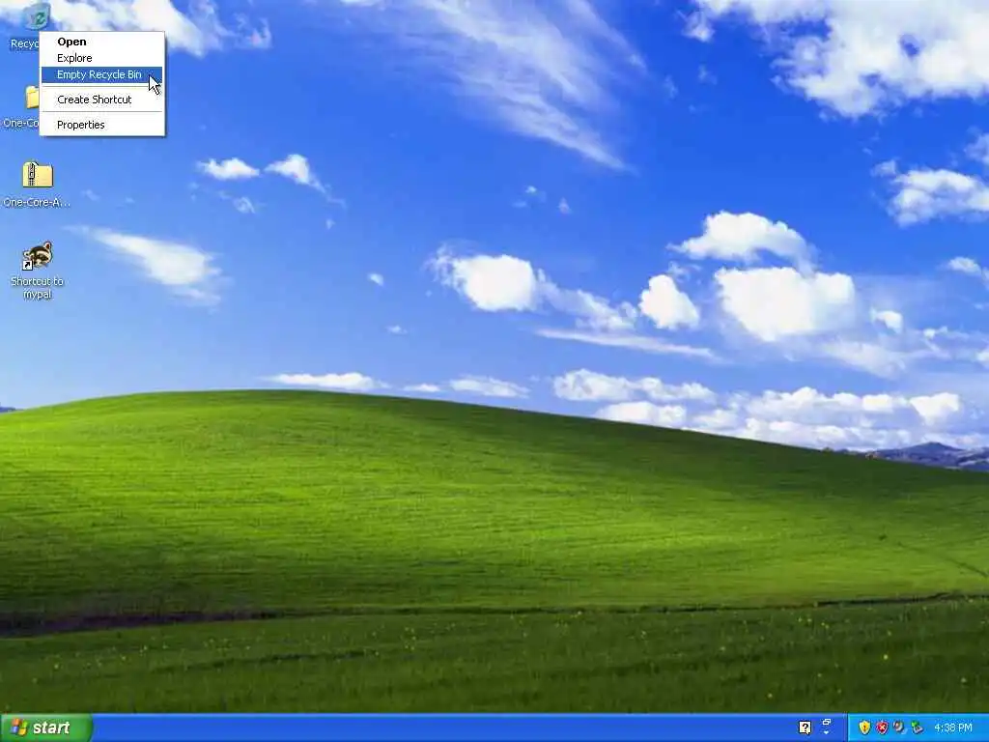Image resolution: width=989 pixels, height=742 pixels.
Task: Open the Start menu
Action: [x=45, y=728]
